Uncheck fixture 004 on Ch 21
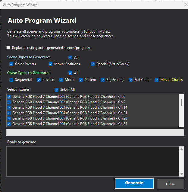Screen dimensions: 188x192 click(x=9, y=113)
